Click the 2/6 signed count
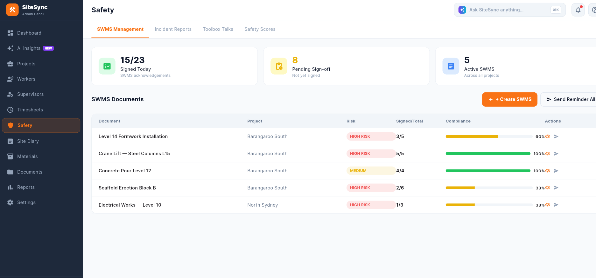This screenshot has height=278, width=596. click(400, 188)
